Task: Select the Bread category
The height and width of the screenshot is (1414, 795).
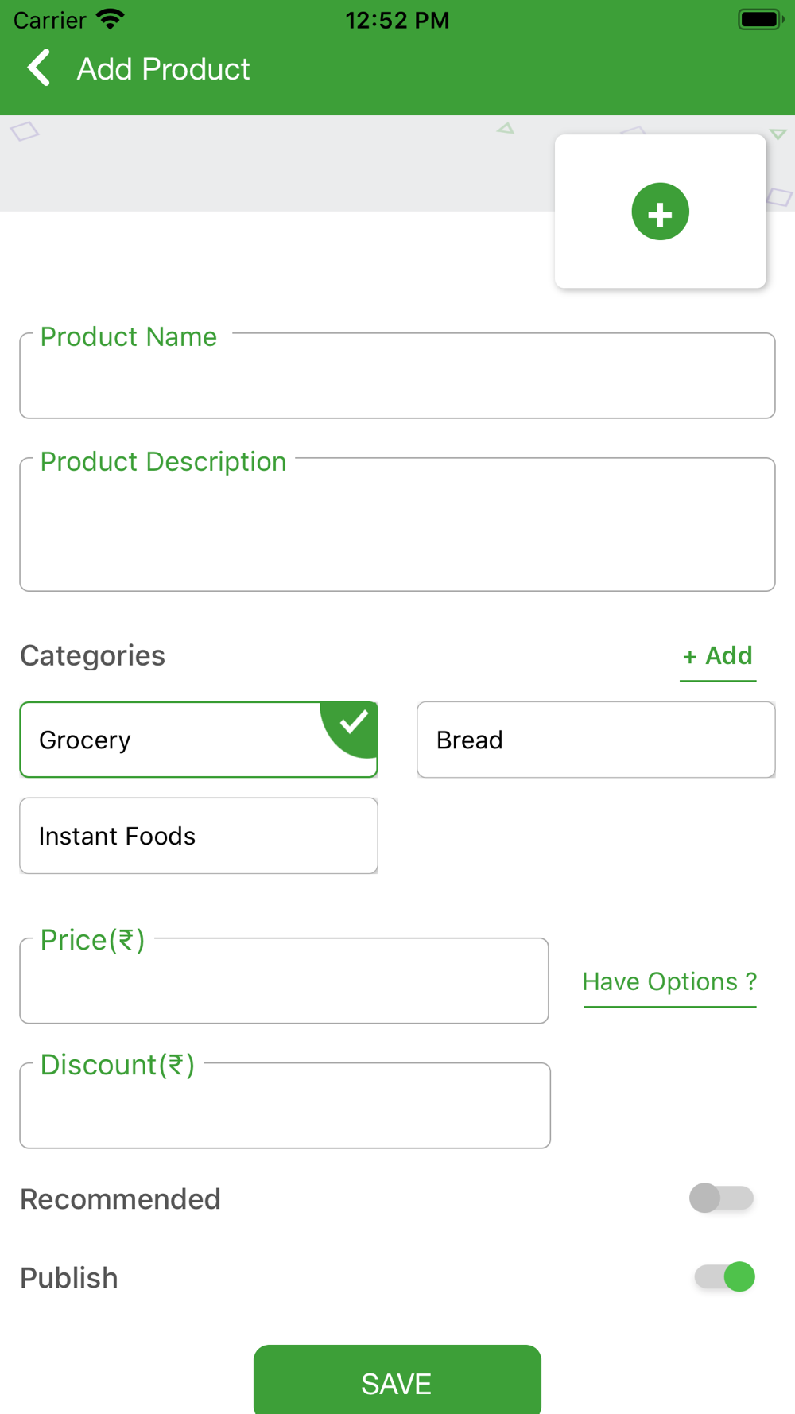Action: pyautogui.click(x=595, y=740)
